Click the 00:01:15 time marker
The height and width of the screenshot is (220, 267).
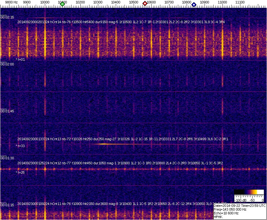pyautogui.click(x=7, y=205)
